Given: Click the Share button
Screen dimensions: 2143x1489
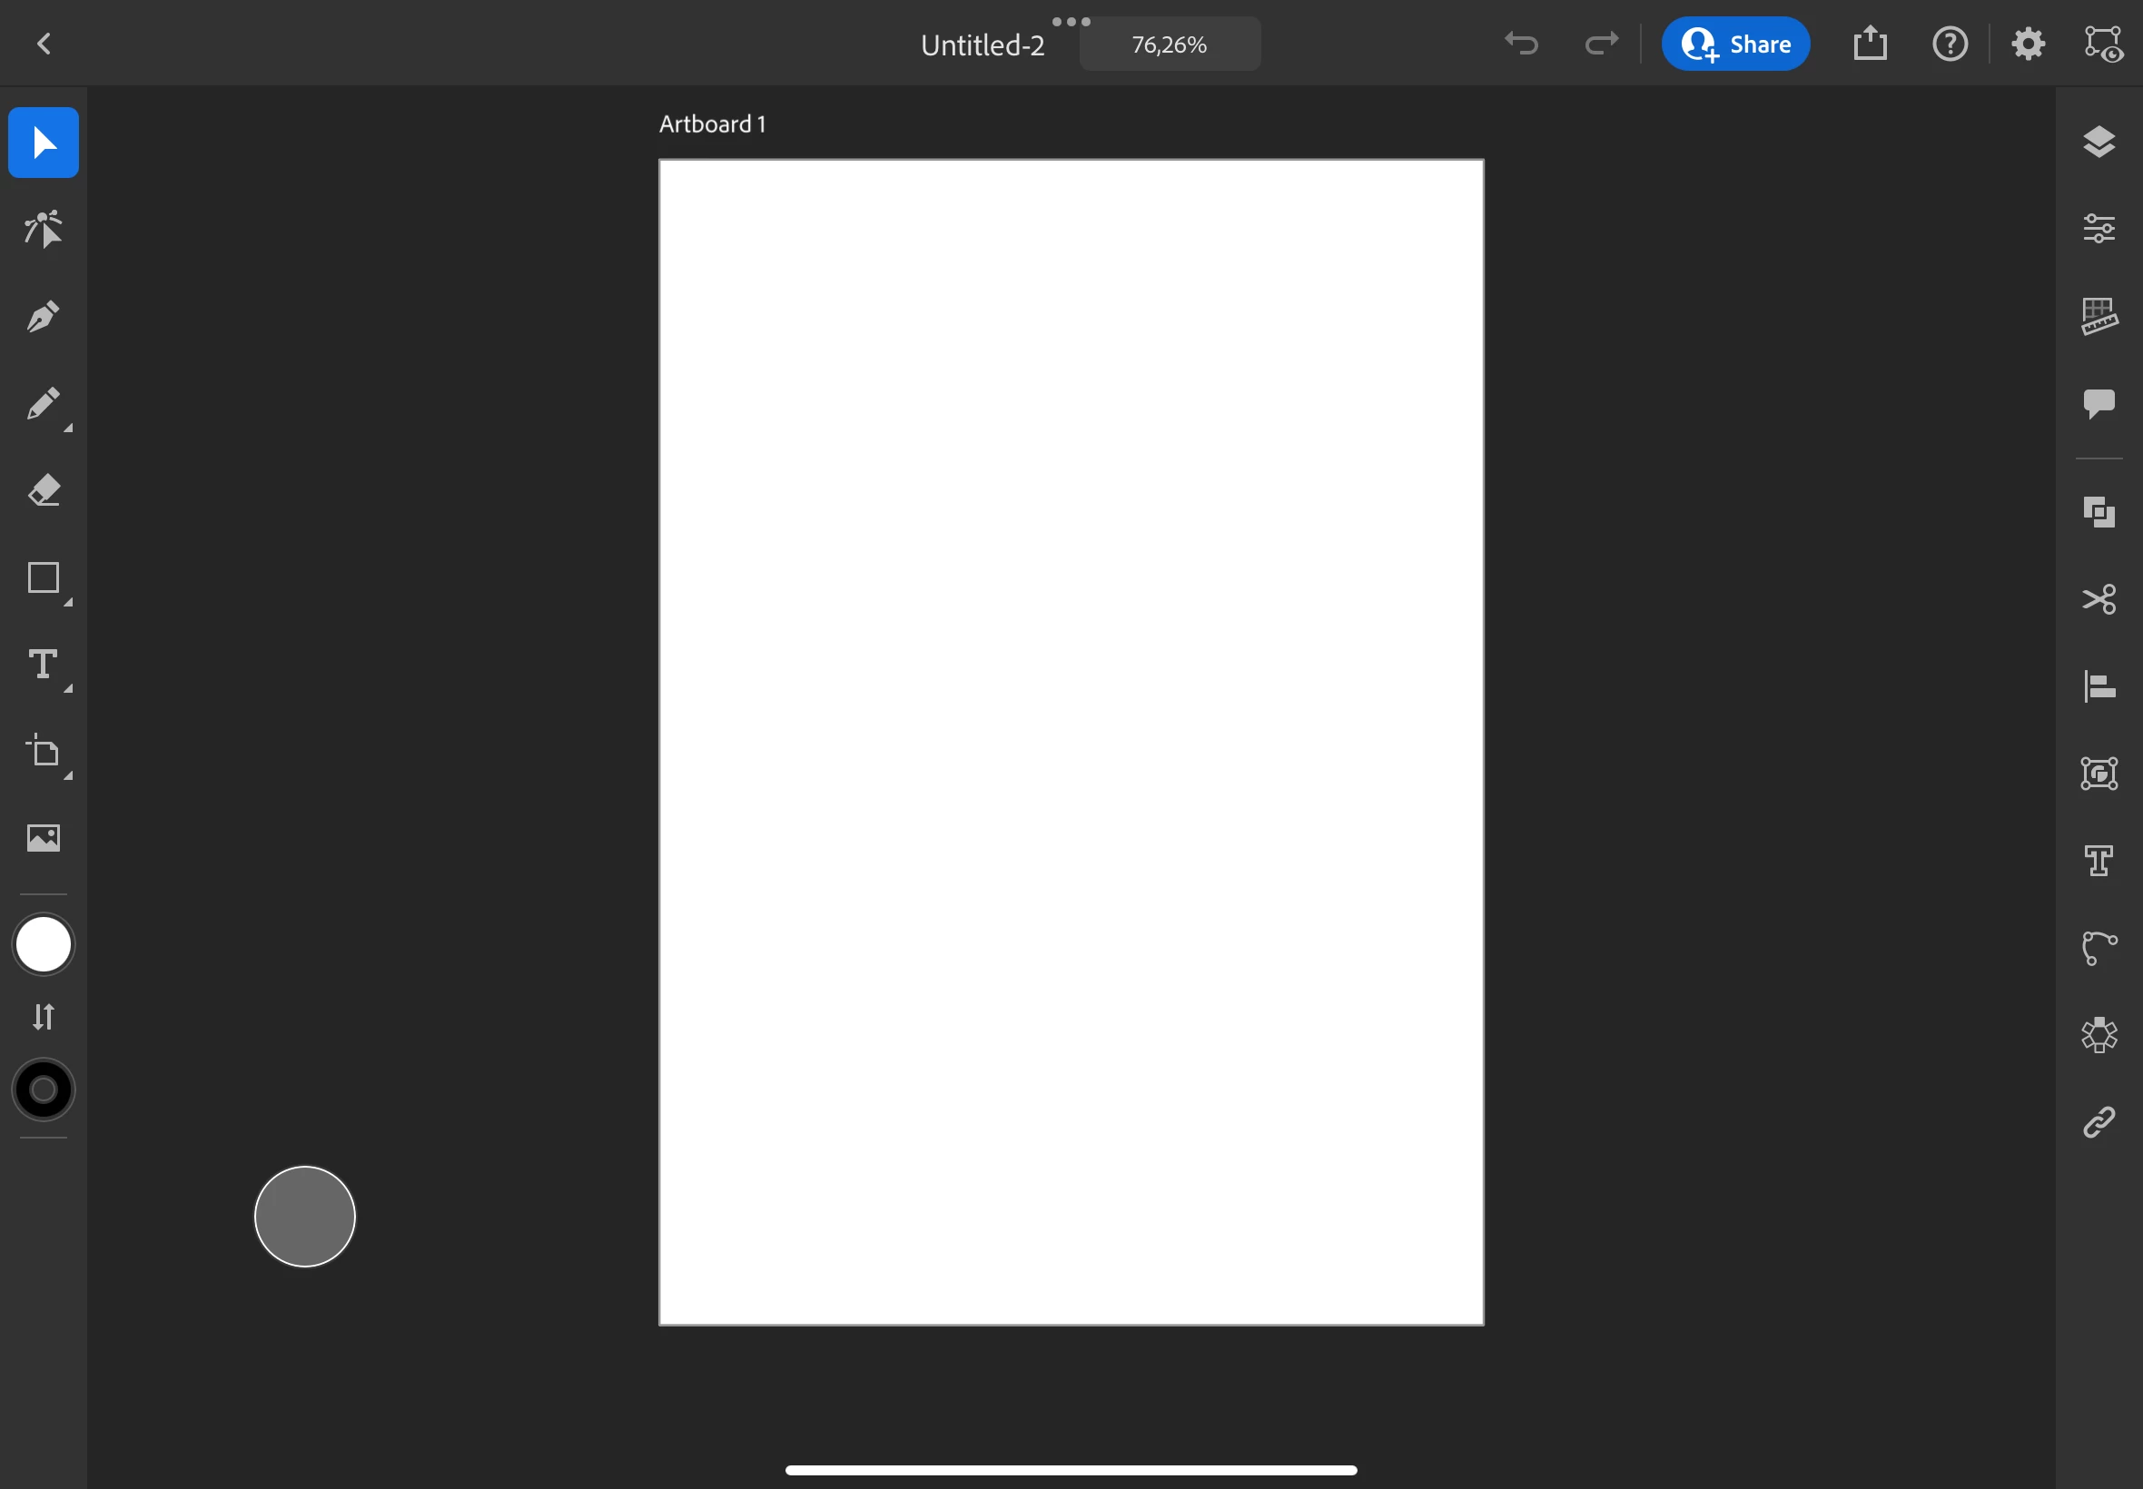Looking at the screenshot, I should pos(1734,44).
